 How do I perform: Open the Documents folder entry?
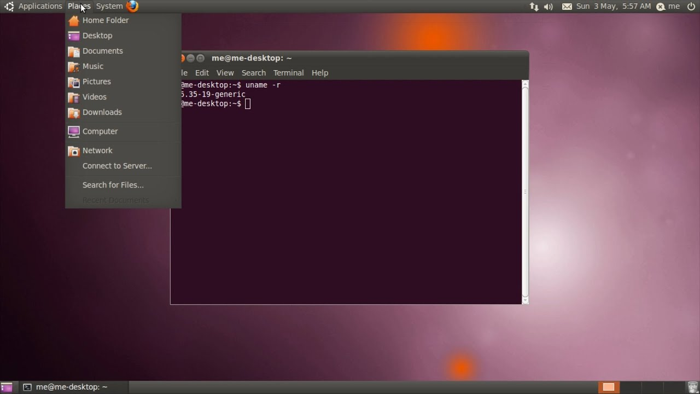click(x=123, y=51)
